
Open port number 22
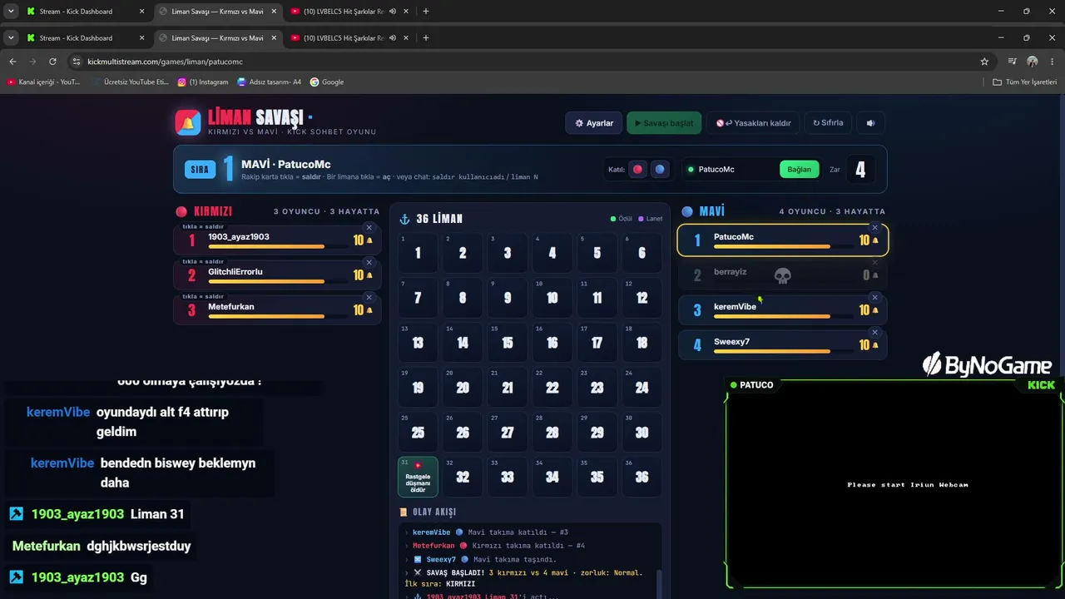(x=552, y=388)
